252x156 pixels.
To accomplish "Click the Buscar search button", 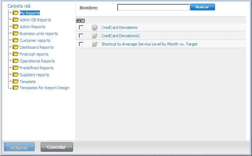I will pos(202,7).
